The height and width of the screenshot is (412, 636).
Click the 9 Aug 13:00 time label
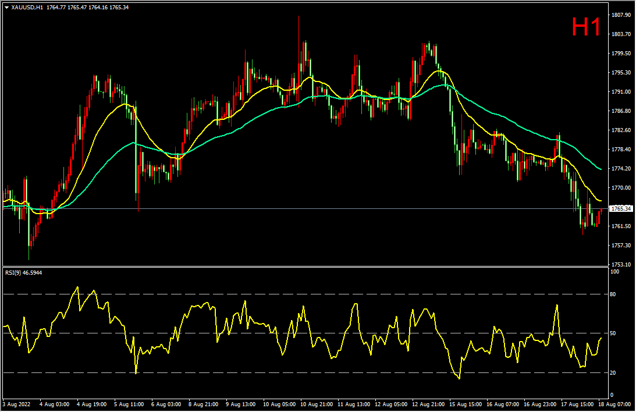coord(241,404)
